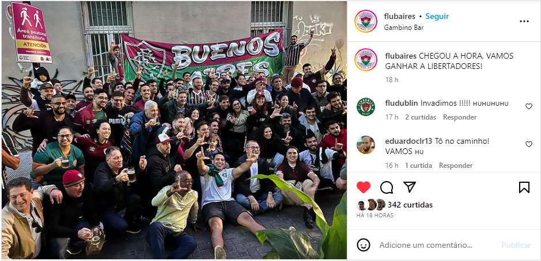Share post with paper plane icon
Image resolution: width=541 pixels, height=261 pixels.
[410, 187]
